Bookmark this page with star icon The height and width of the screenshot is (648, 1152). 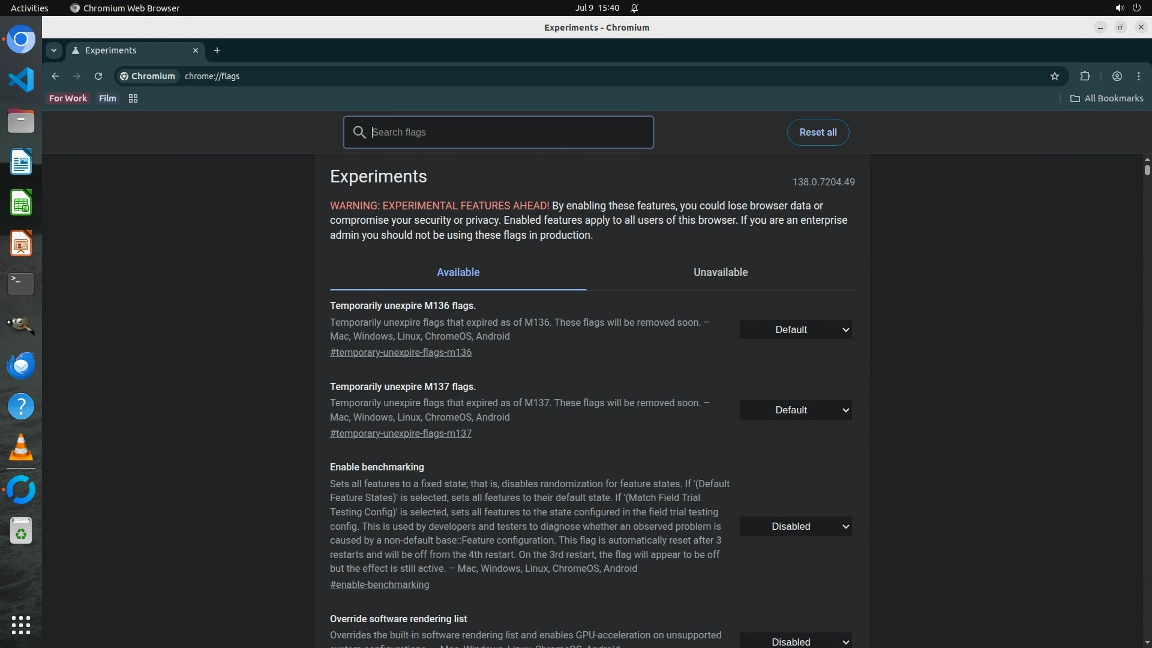(1055, 76)
